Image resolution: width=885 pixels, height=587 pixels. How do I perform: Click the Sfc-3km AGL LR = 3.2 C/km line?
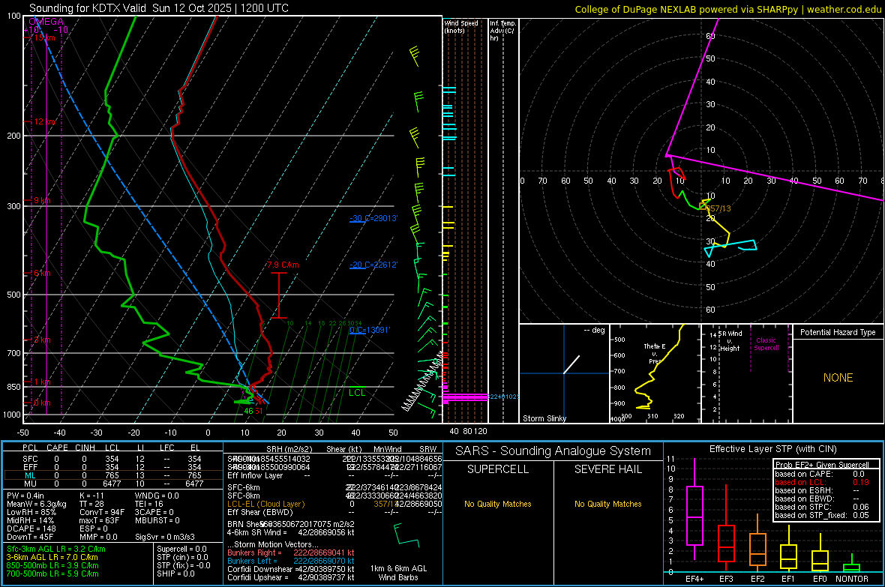56,549
